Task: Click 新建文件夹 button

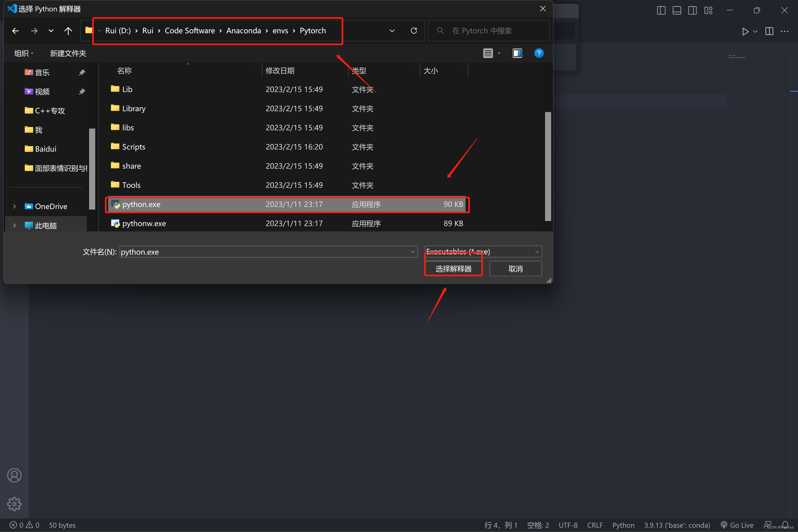Action: click(68, 53)
